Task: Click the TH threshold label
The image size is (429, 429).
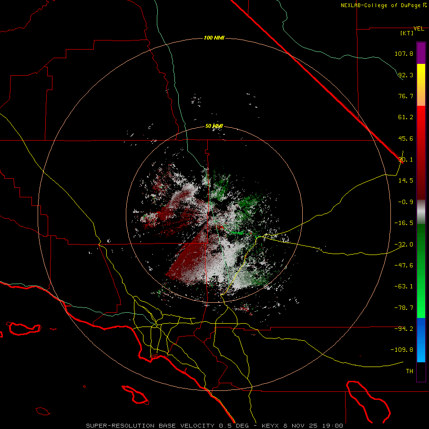Action: pyautogui.click(x=409, y=371)
